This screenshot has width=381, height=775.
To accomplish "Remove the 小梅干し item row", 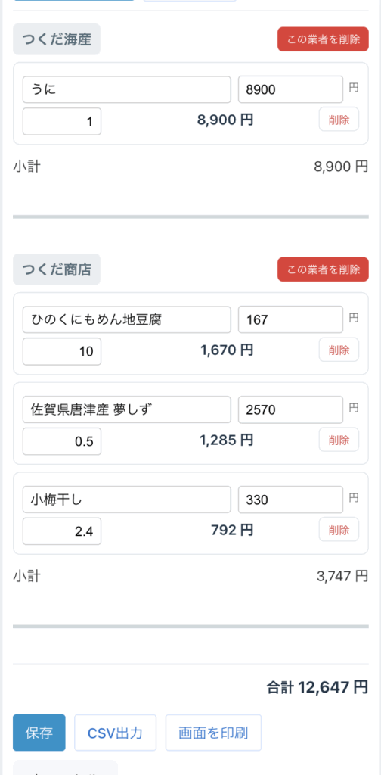I will click(x=339, y=529).
